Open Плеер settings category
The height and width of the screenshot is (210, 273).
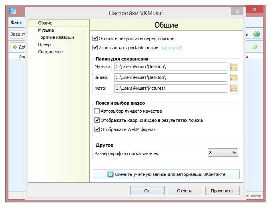[x=44, y=44]
